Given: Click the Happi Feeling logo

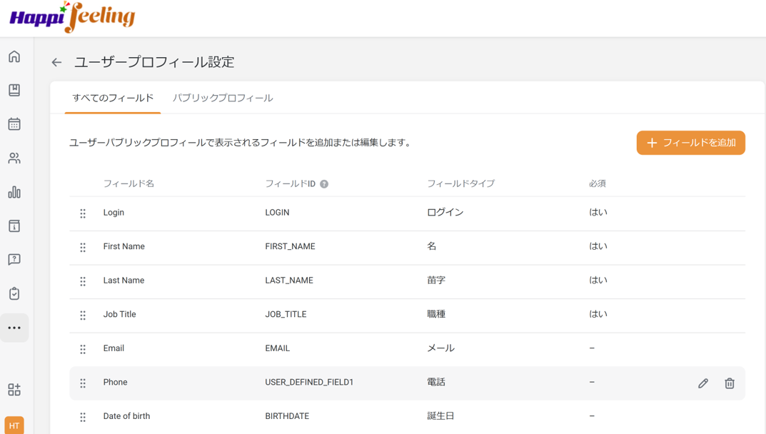Looking at the screenshot, I should (x=72, y=17).
